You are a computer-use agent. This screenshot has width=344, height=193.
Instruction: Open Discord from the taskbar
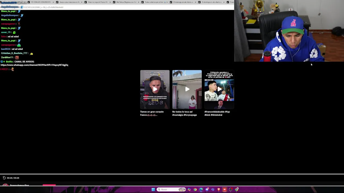click(x=207, y=190)
